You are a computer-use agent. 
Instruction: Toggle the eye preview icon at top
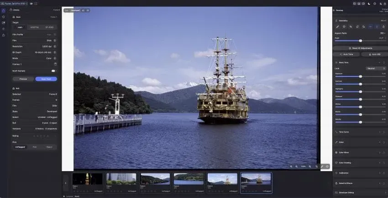click(31, 4)
